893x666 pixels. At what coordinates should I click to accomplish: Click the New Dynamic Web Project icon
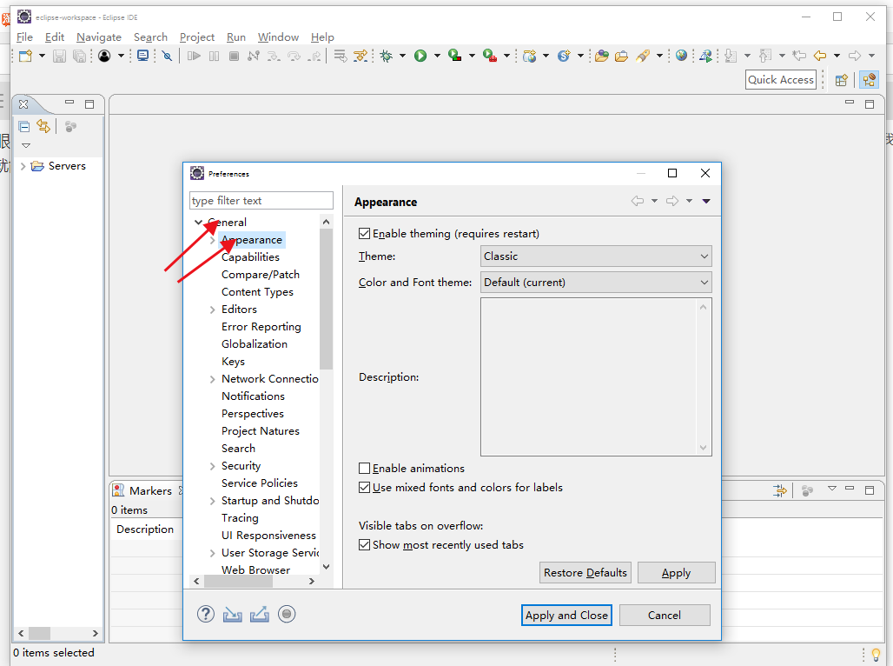tap(530, 56)
